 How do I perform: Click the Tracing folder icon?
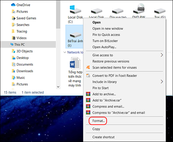[x=13, y=31]
